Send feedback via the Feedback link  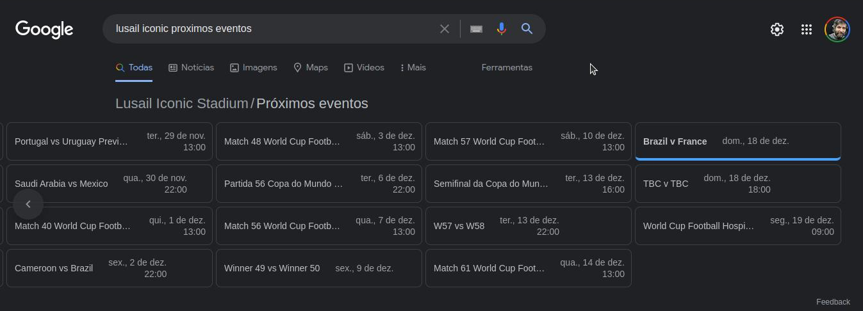point(833,302)
